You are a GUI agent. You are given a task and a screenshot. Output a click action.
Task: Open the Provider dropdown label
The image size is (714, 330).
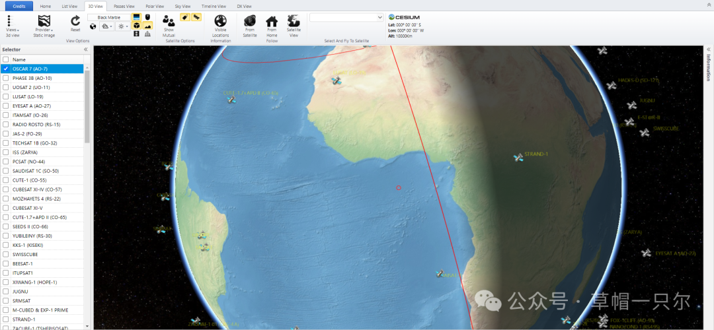coord(44,30)
